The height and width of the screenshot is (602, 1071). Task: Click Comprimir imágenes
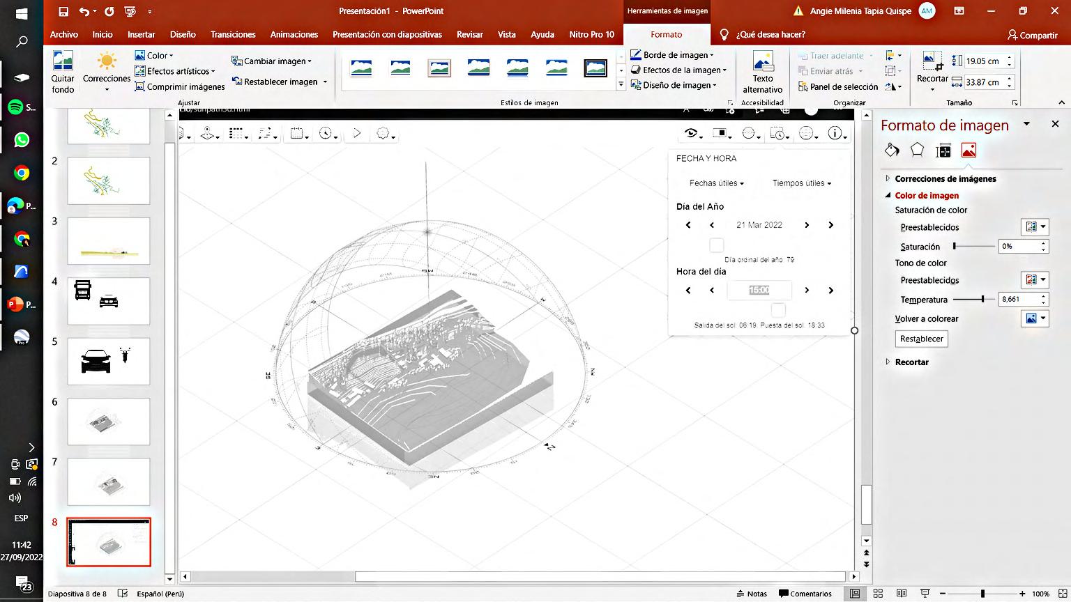[180, 86]
